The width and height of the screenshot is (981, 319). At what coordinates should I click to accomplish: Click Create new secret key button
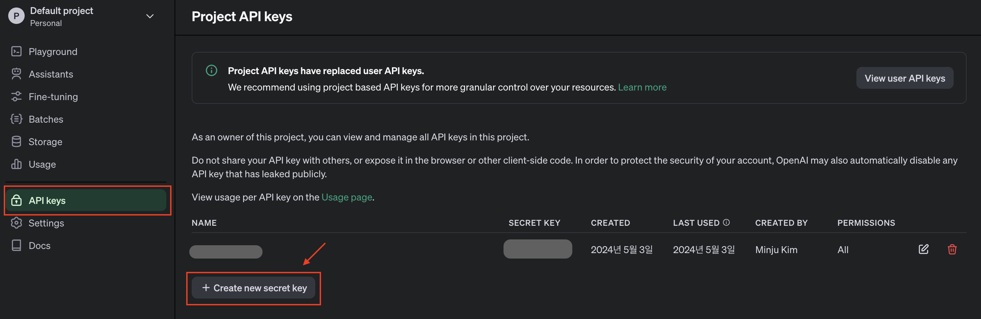coord(253,288)
